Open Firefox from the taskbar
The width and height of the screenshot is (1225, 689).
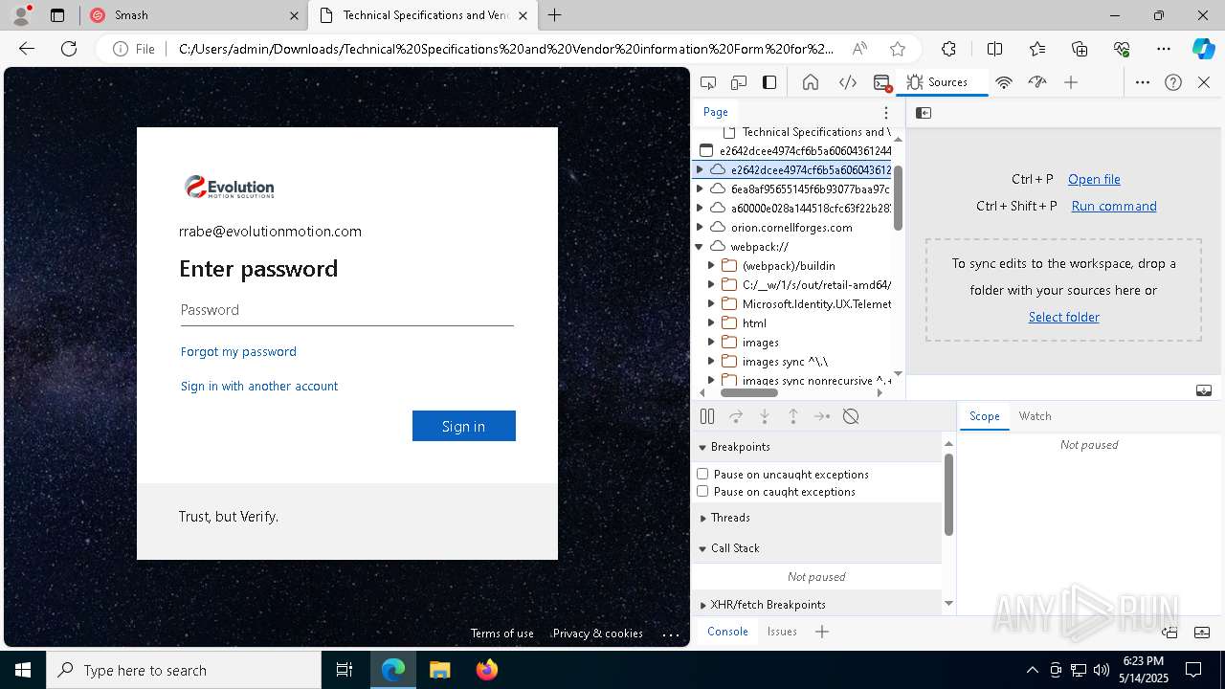[487, 670]
